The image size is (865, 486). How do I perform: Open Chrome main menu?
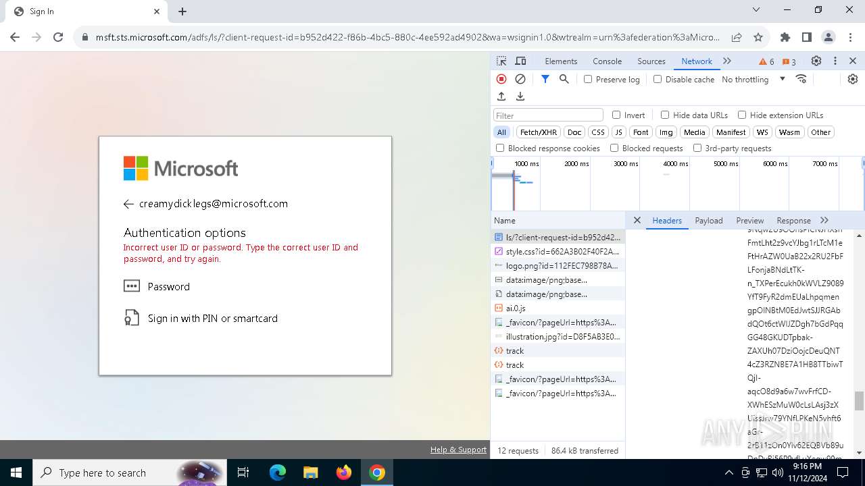point(849,37)
